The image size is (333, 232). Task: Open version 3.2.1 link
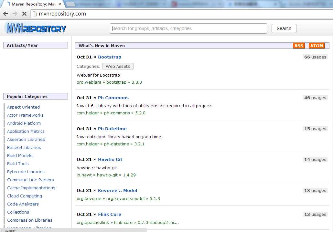[139, 144]
